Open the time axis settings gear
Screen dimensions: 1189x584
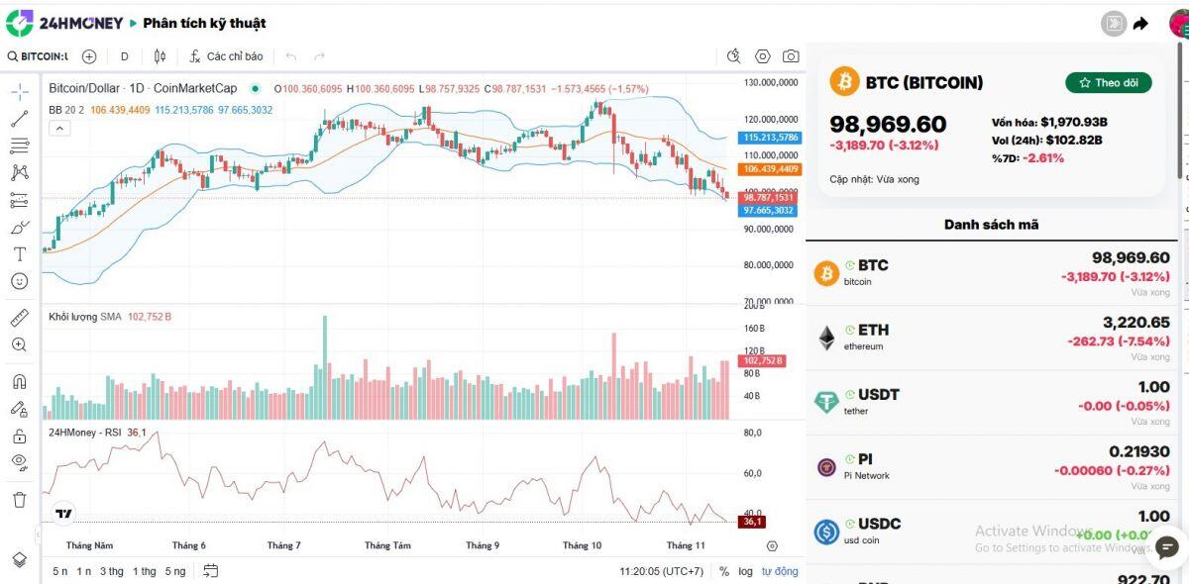[x=773, y=545]
